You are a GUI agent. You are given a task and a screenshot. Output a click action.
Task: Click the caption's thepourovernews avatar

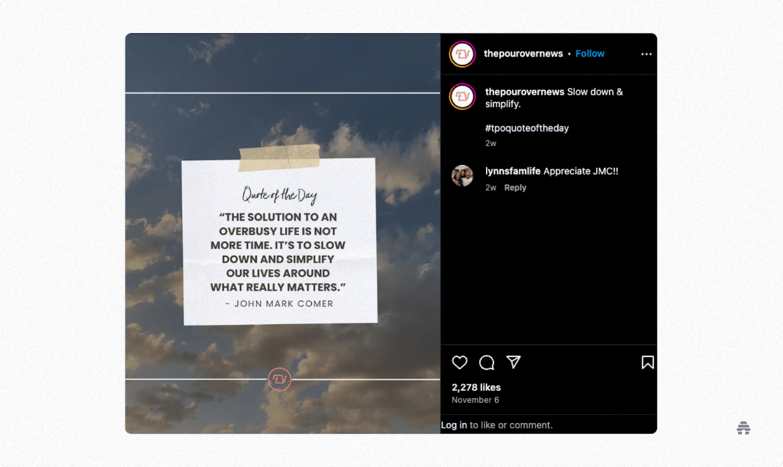point(462,96)
